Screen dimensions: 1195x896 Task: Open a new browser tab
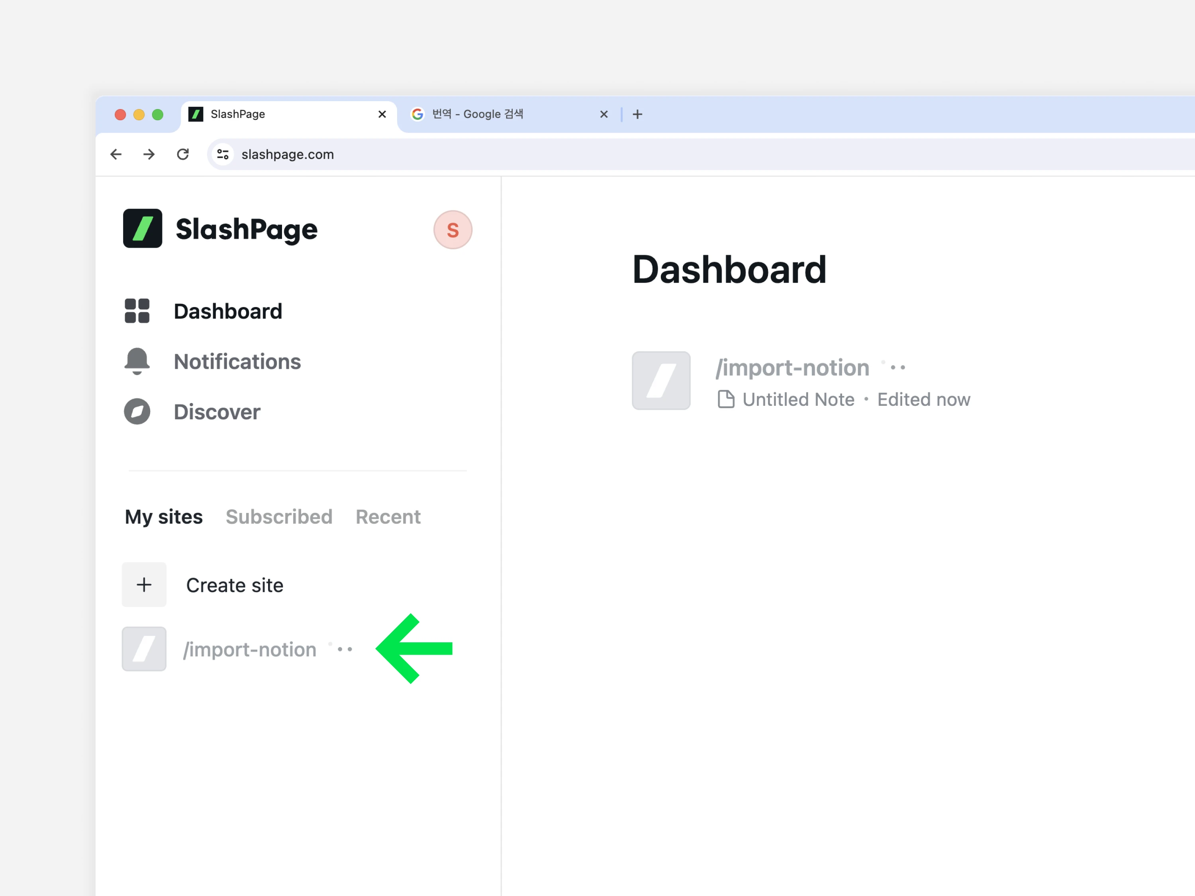(637, 115)
